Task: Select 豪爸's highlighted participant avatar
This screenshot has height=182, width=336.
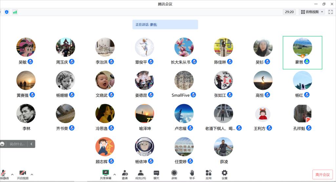Action: [302, 47]
